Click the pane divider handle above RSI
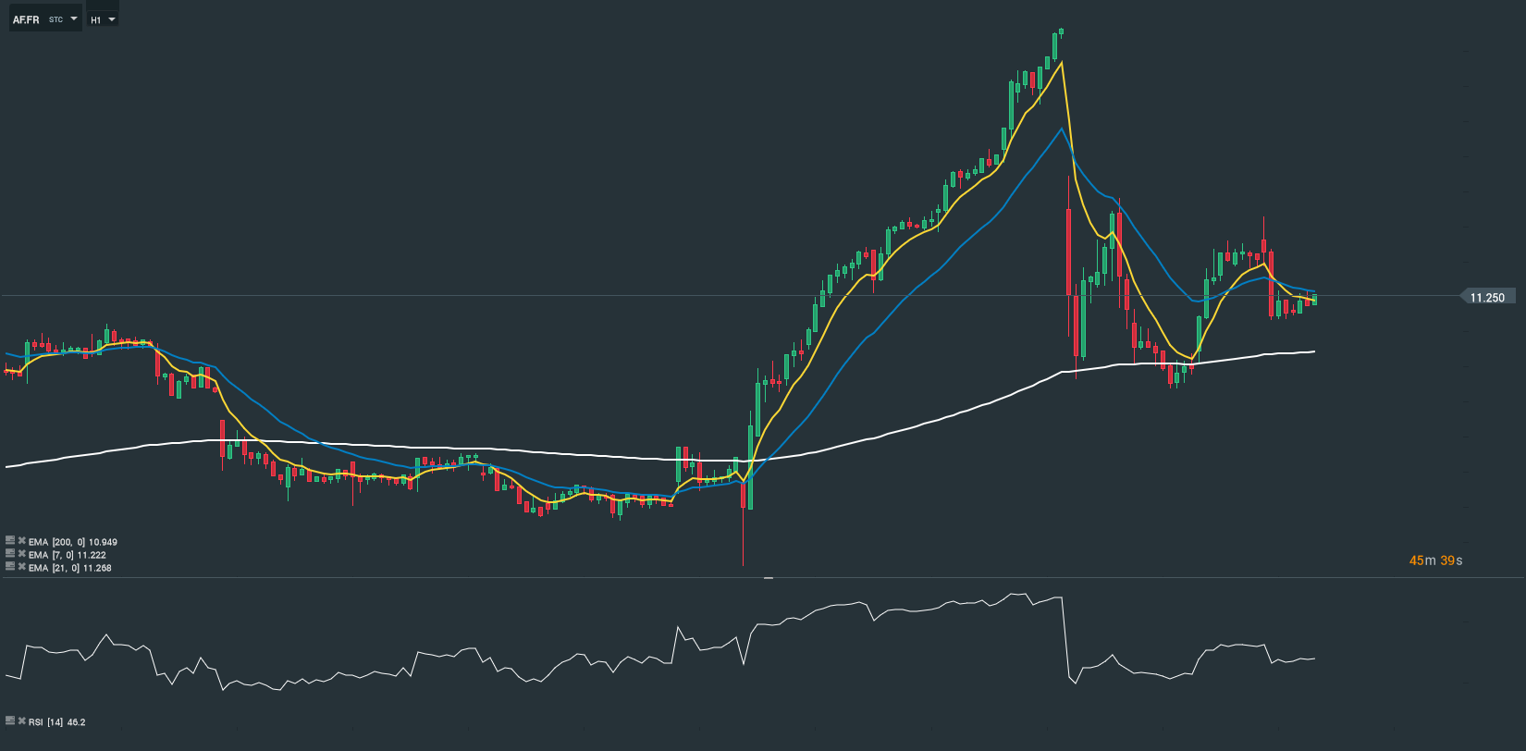The height and width of the screenshot is (751, 1526). (x=769, y=578)
